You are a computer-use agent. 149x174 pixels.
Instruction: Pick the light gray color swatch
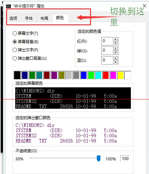tap(69, 75)
